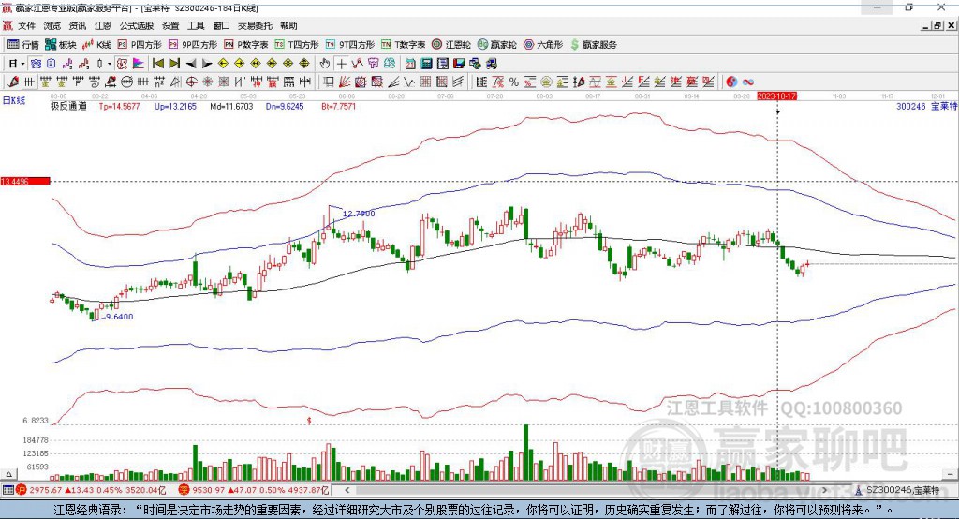Click the black right arrow icon
Viewport: 959px width, 519px height.
(x=207, y=64)
